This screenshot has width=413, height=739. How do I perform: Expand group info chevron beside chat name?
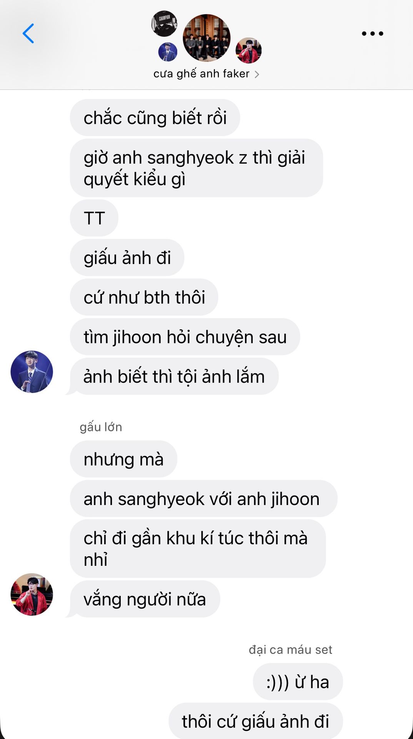[x=257, y=74]
